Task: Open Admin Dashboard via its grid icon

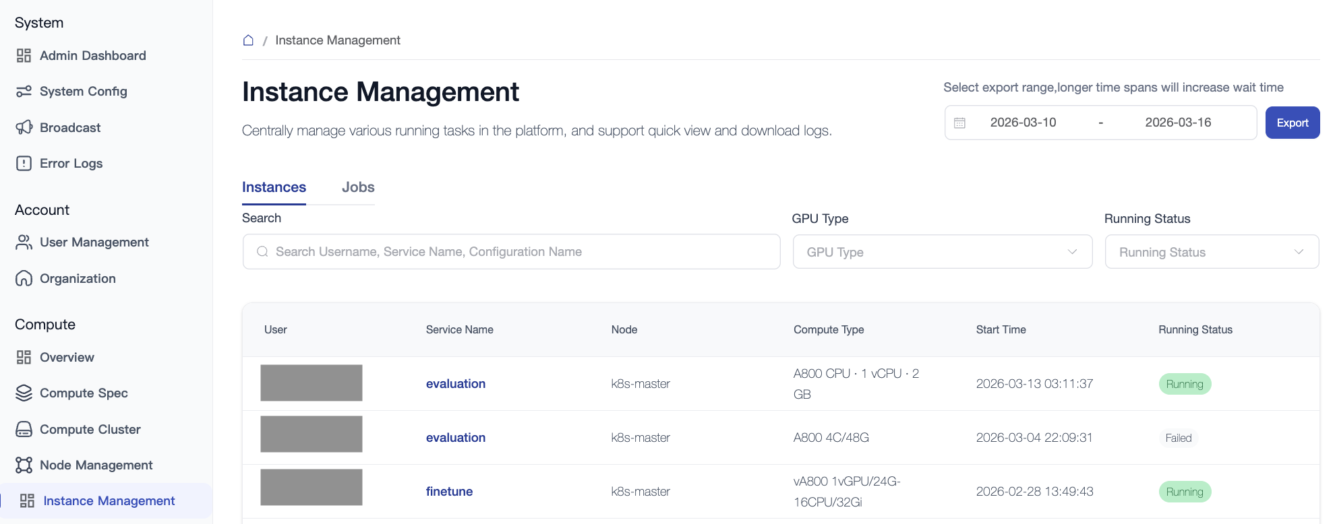Action: click(24, 56)
